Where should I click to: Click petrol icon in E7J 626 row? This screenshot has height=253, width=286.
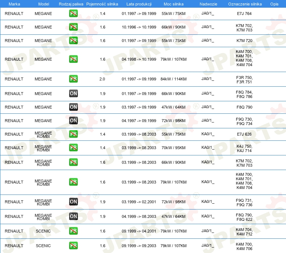click(x=73, y=134)
